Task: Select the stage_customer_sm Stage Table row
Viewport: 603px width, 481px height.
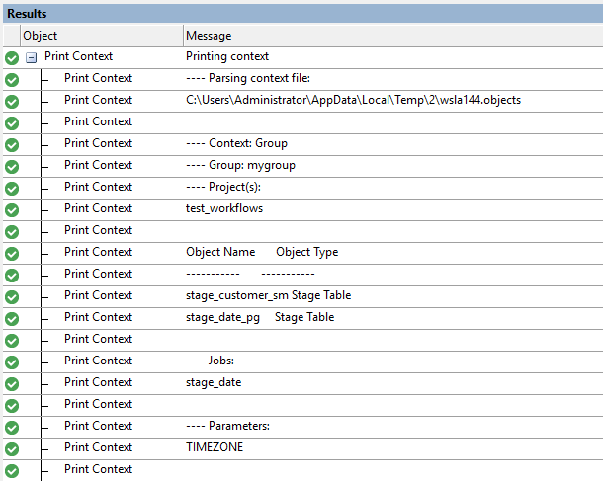Action: click(x=268, y=295)
